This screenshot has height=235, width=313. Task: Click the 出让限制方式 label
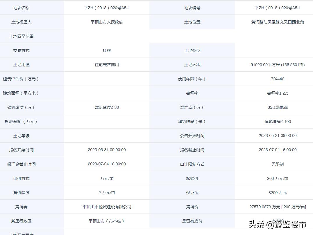(192, 164)
